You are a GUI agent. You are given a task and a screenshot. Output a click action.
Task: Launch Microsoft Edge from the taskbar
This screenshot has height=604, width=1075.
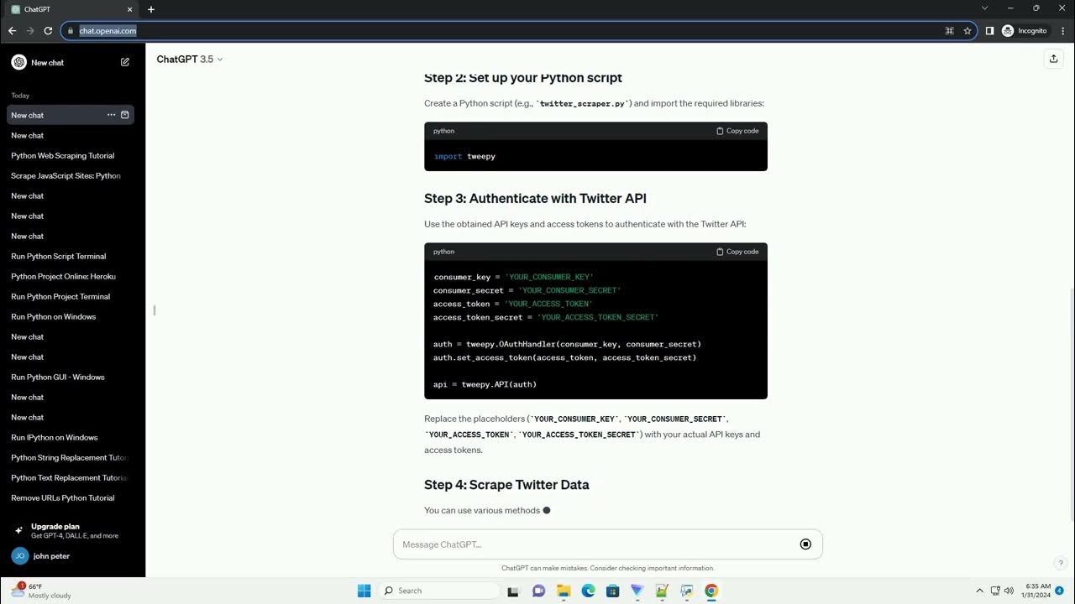point(588,591)
